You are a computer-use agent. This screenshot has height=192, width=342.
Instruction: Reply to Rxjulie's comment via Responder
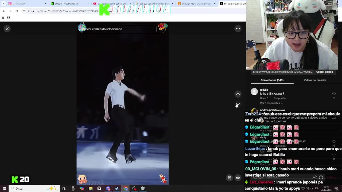pos(280,98)
